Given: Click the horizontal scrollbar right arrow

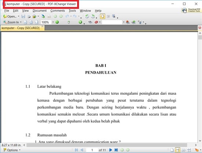Looking at the screenshot, I should tap(196, 145).
